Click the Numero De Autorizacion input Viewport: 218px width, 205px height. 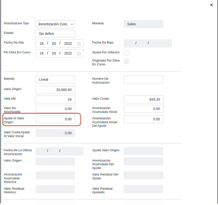point(143,80)
